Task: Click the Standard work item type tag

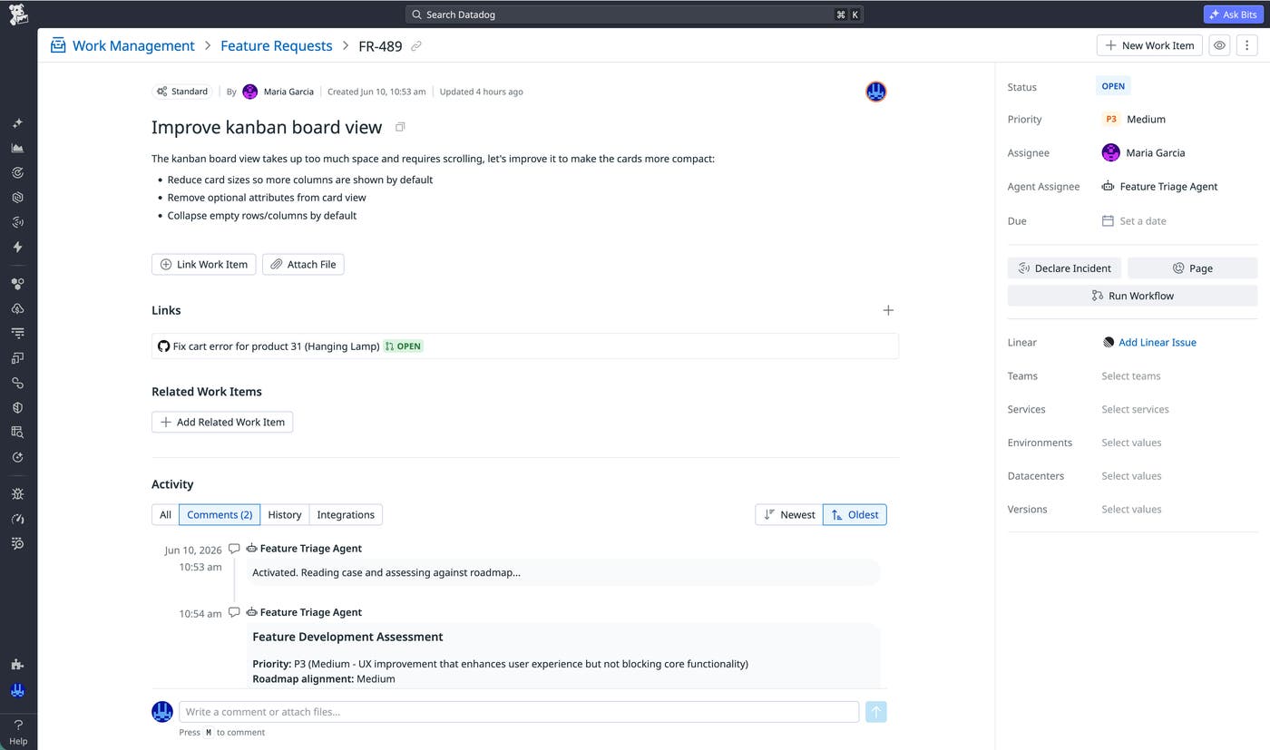Action: coord(182,92)
